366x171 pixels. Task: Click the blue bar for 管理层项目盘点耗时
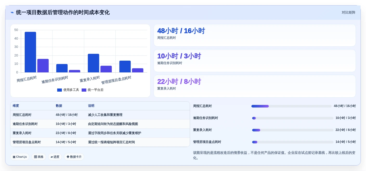(125, 66)
